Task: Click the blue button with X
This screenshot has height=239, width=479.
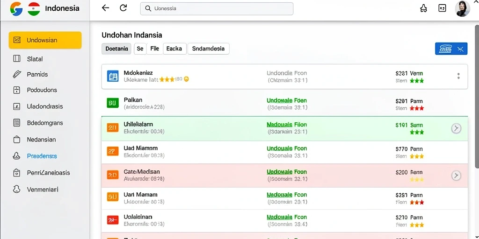Action: click(x=451, y=49)
